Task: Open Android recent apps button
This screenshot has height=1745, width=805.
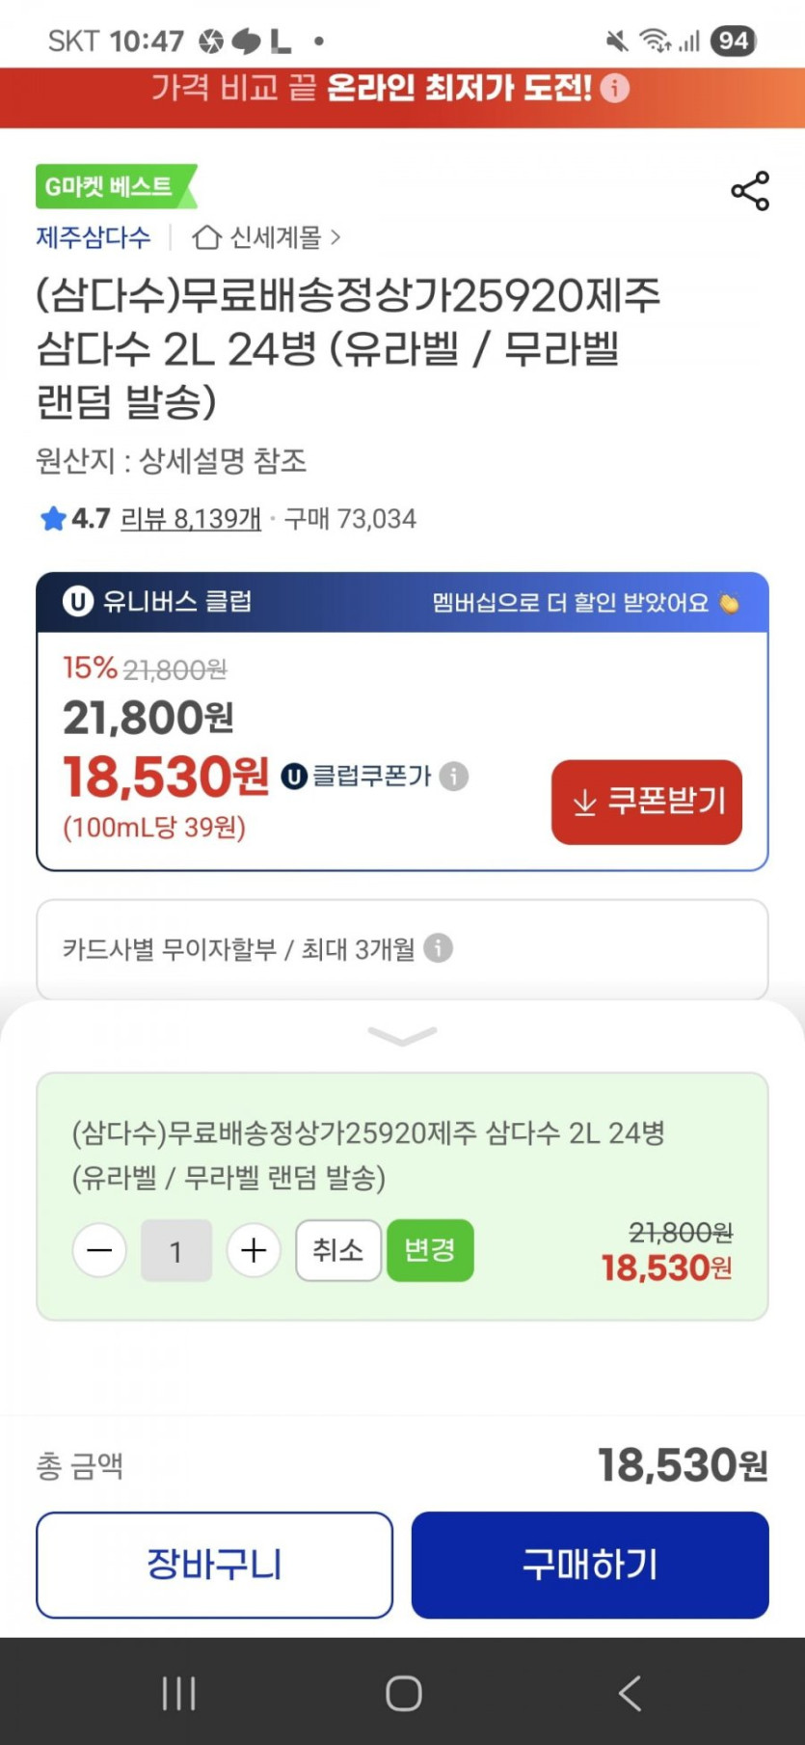Action: [x=179, y=1692]
